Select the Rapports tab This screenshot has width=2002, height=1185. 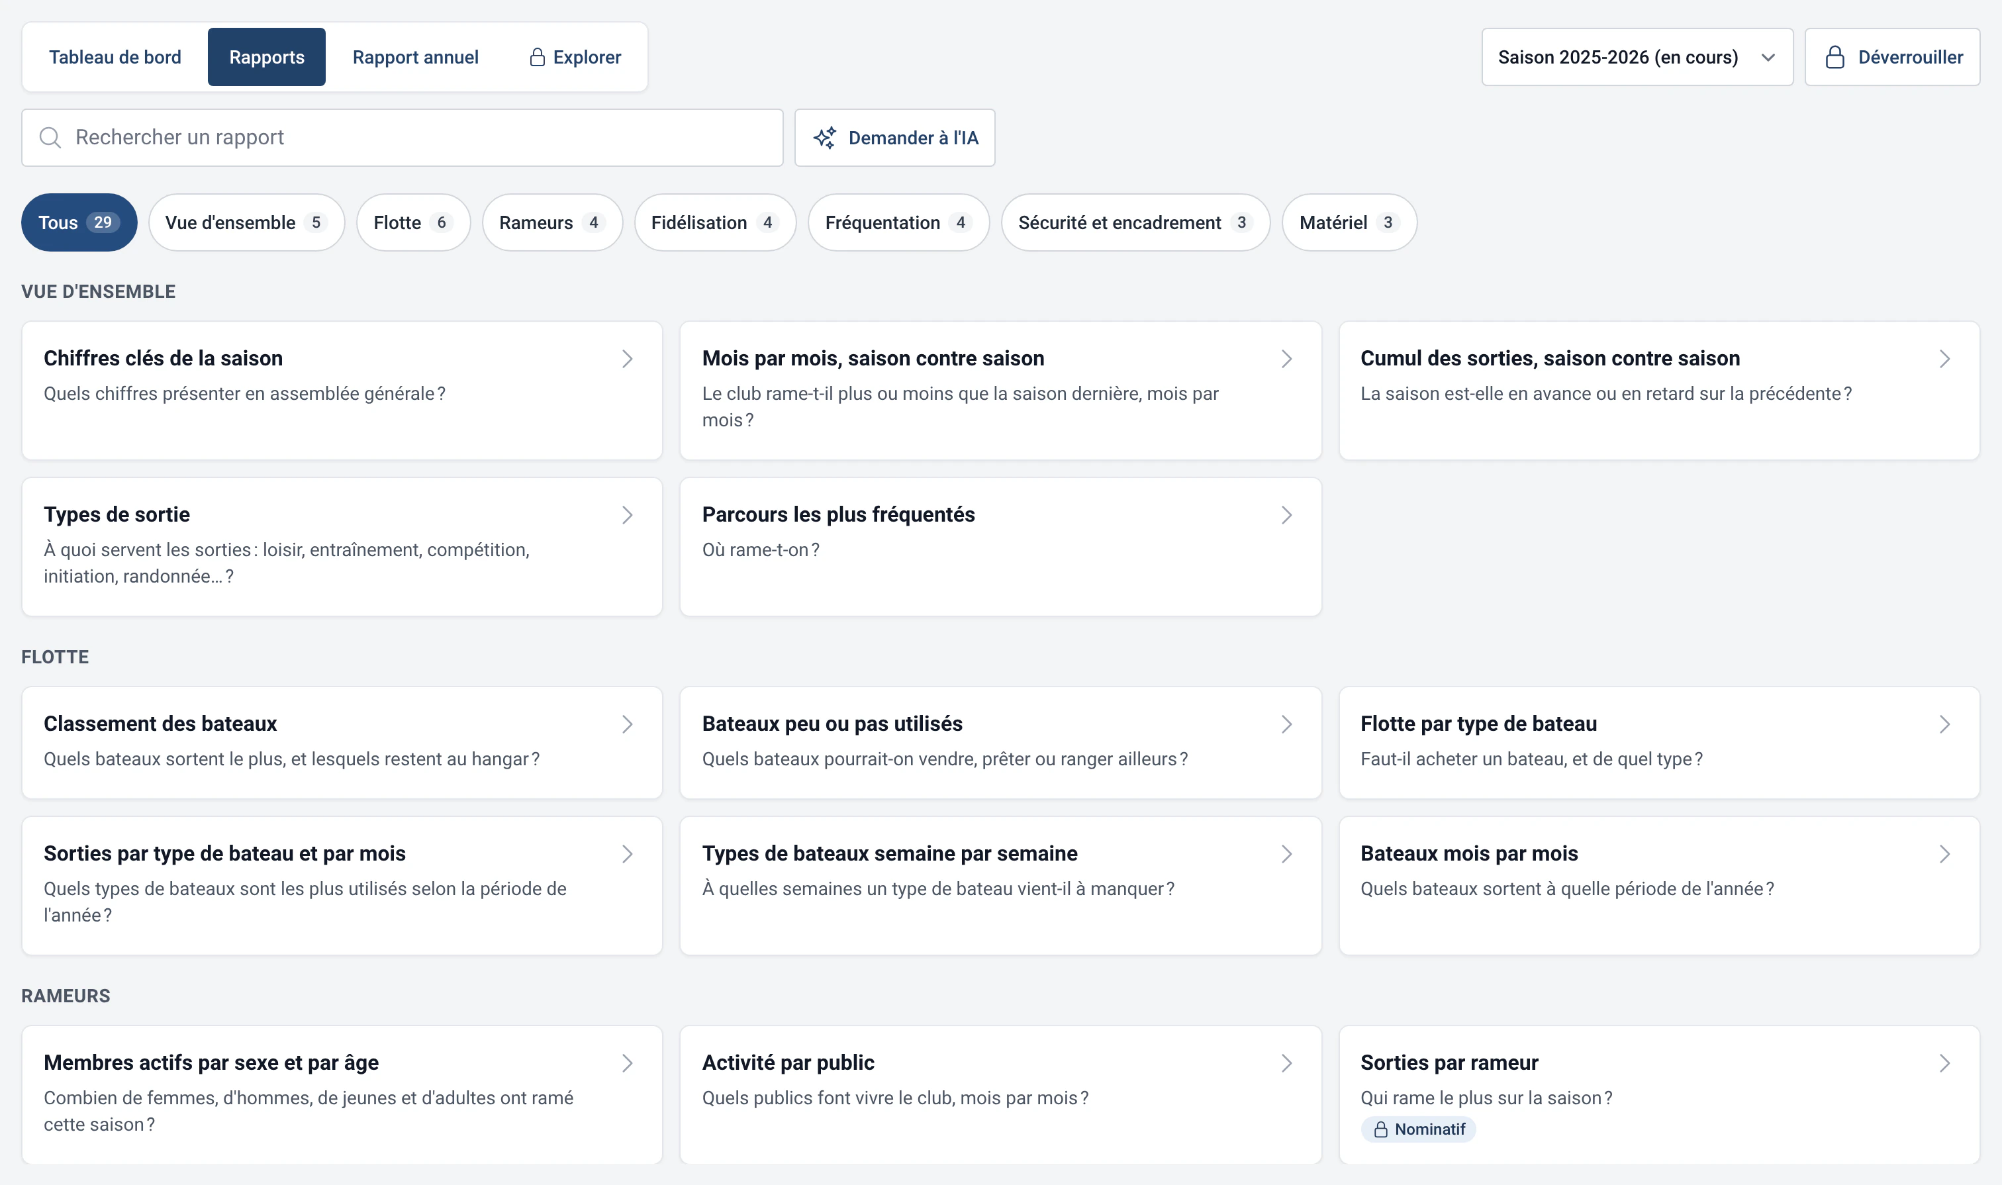click(267, 57)
